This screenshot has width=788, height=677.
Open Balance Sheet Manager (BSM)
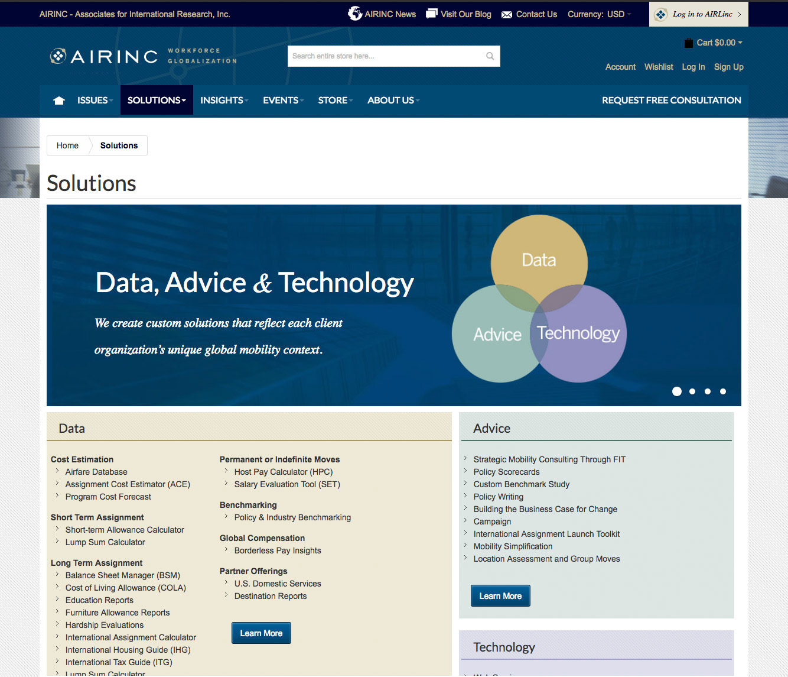click(x=123, y=575)
